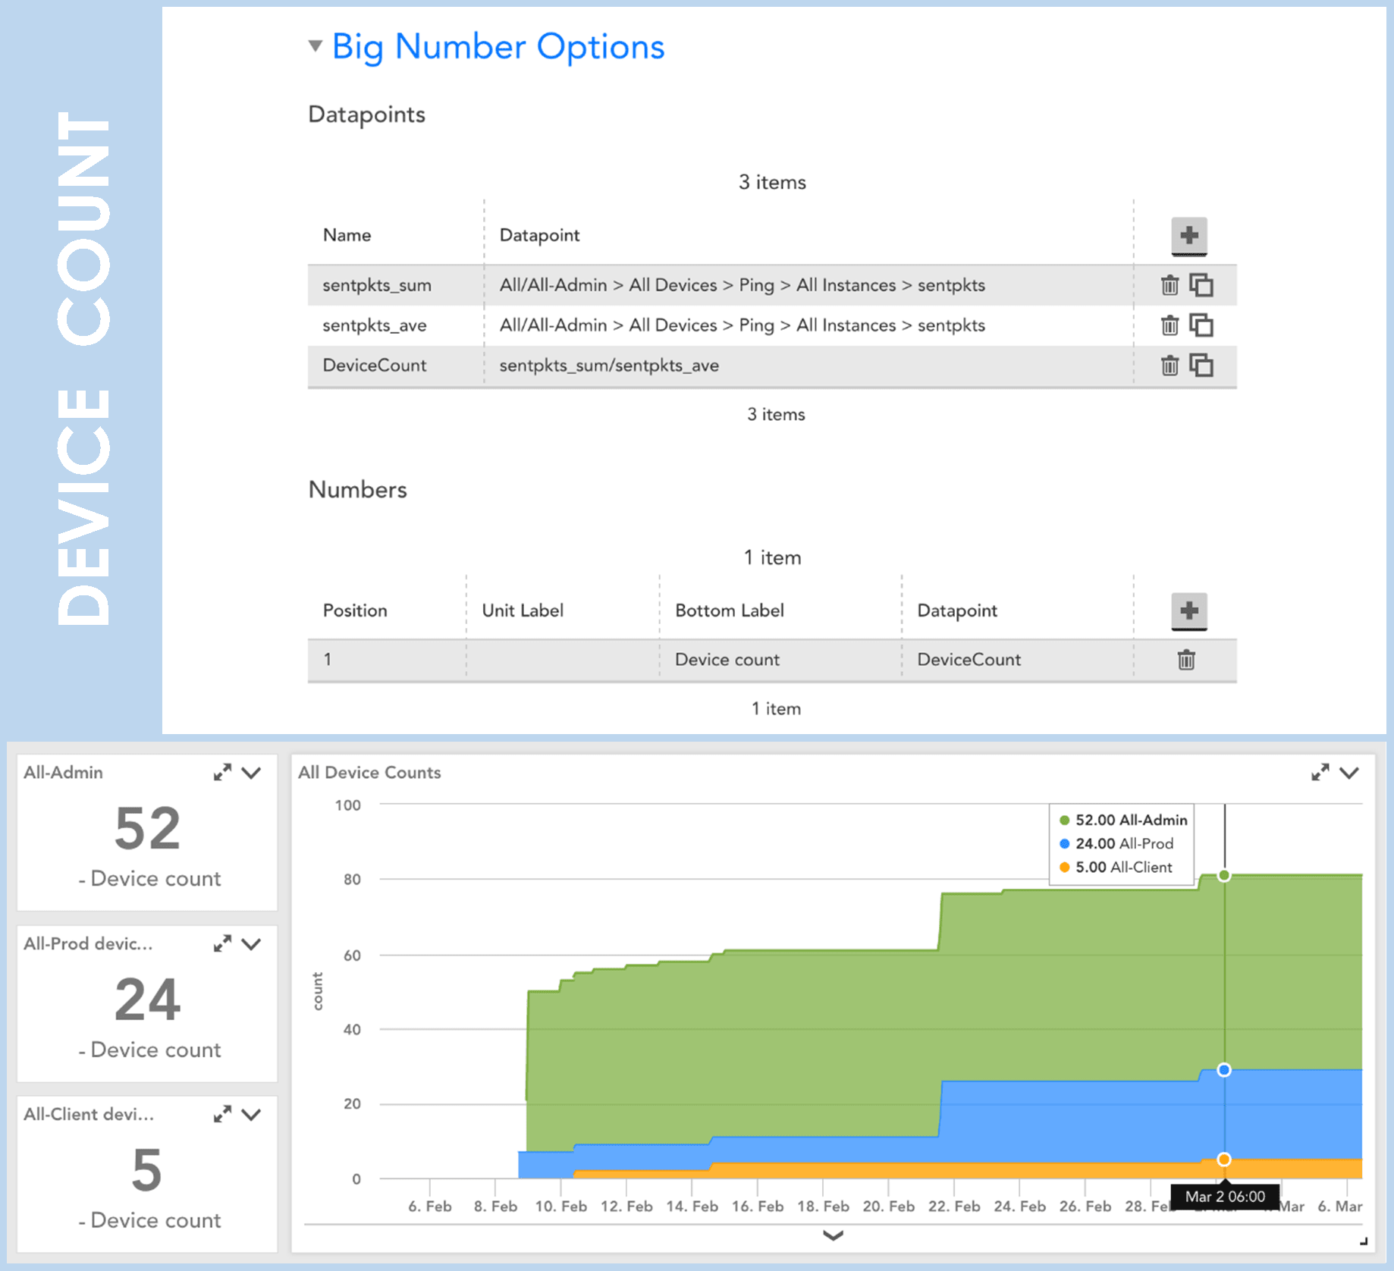The image size is (1394, 1271).
Task: Click the Bottom Label column header
Action: click(x=730, y=610)
